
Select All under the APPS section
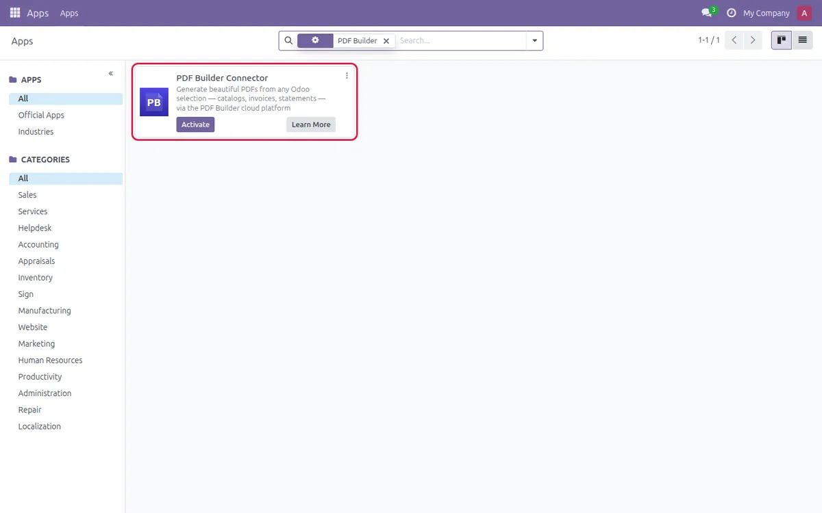point(66,98)
